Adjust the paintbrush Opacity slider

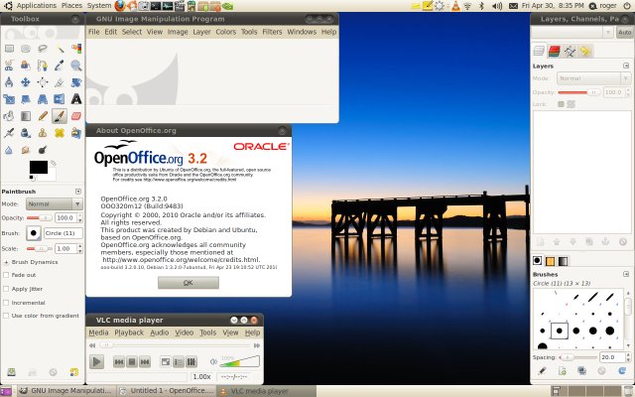pyautogui.click(x=40, y=216)
